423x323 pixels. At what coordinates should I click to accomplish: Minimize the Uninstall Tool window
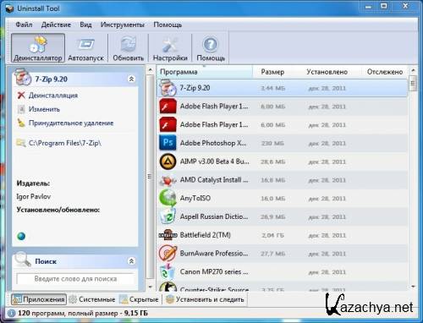click(368, 6)
